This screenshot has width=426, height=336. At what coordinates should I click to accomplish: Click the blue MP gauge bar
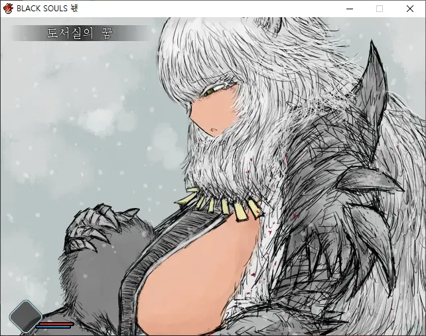pos(54,327)
